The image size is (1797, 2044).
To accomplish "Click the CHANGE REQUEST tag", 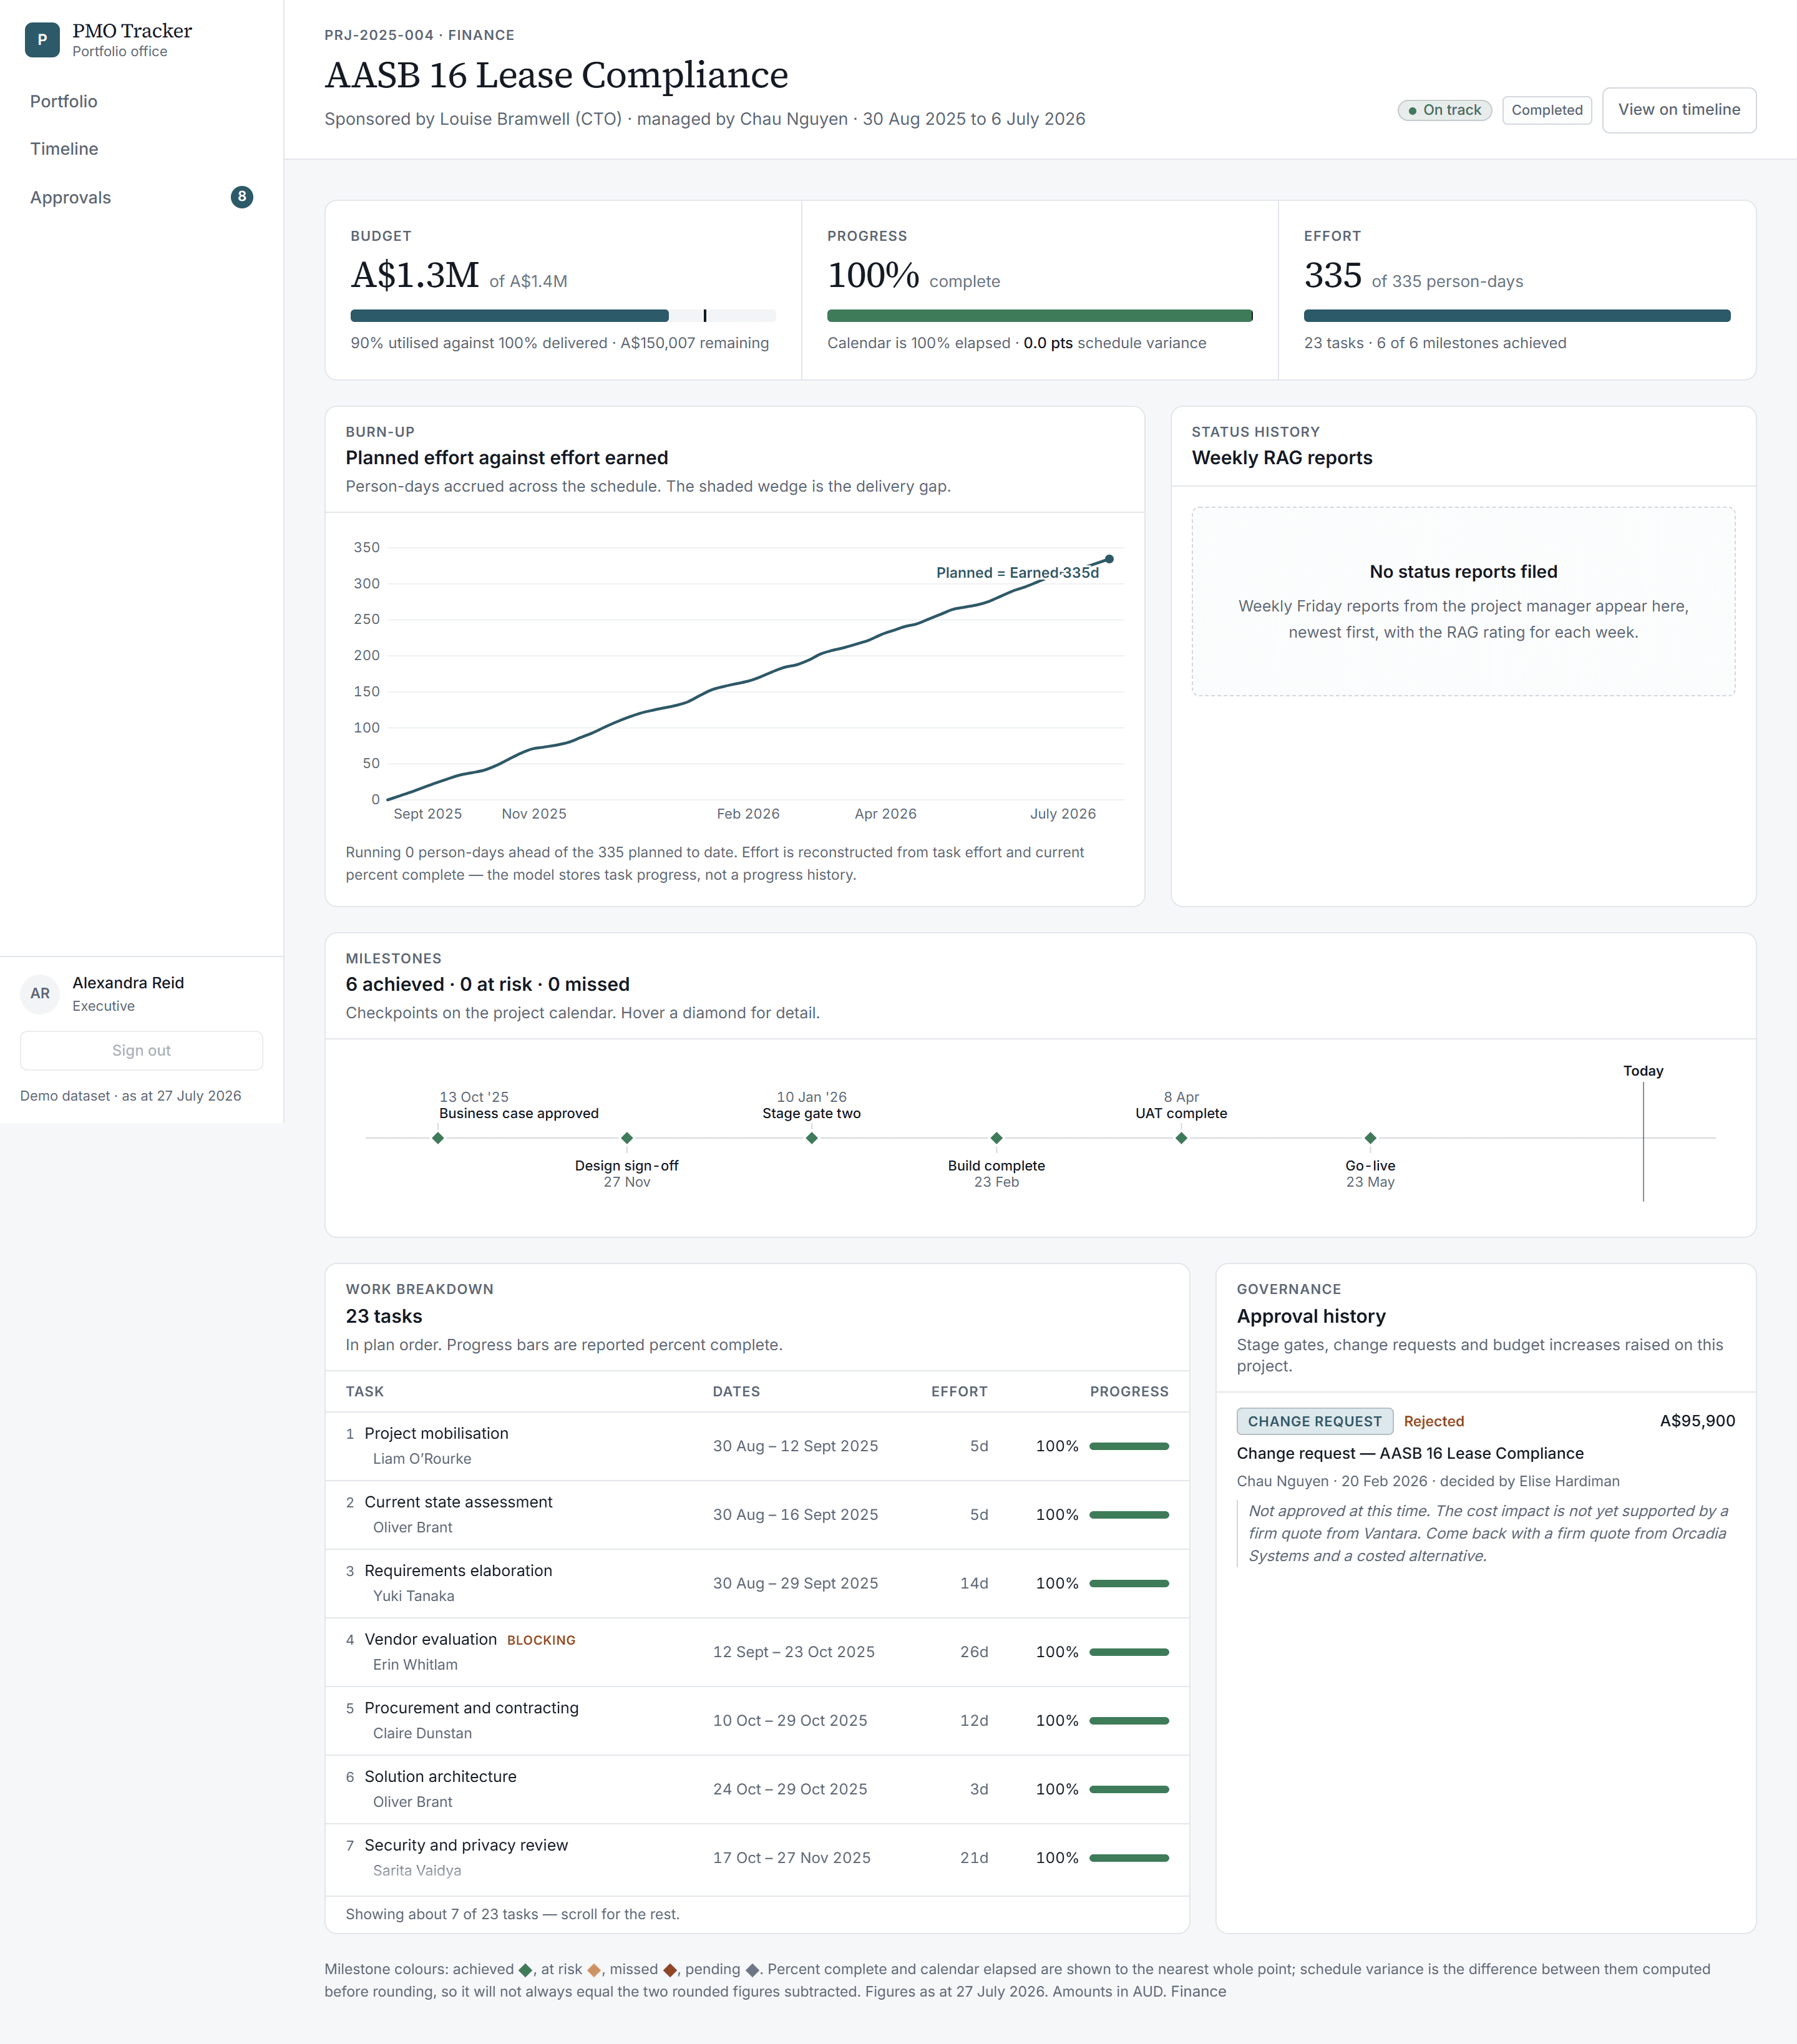I will tap(1315, 1421).
